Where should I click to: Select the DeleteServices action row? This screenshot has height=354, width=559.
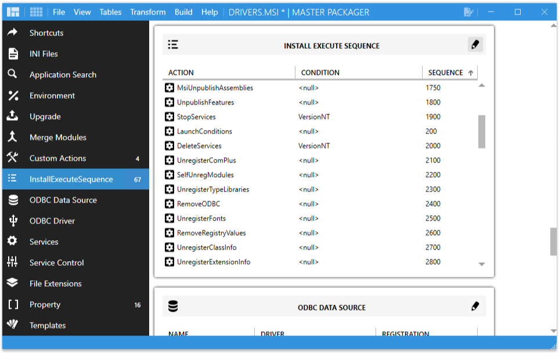(x=320, y=146)
